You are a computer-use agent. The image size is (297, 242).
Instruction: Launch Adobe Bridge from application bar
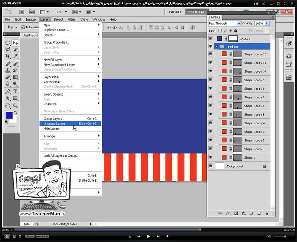point(22,12)
